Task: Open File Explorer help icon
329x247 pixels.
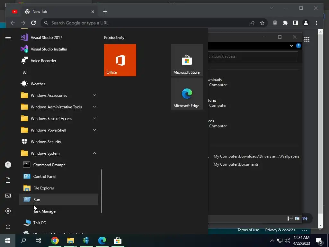Action: [298, 46]
